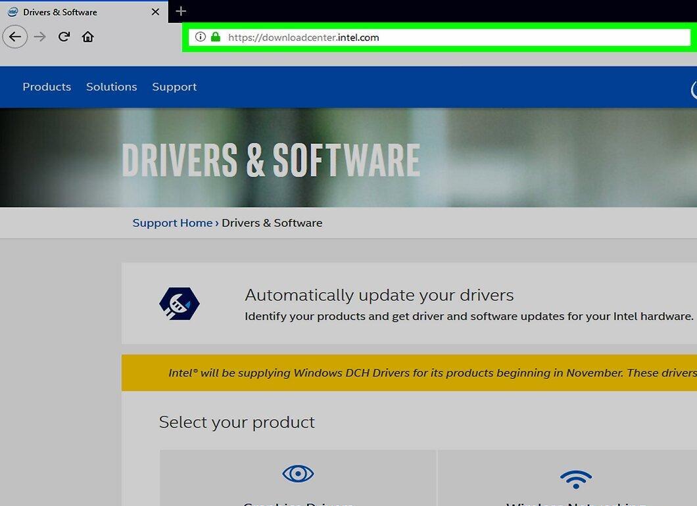This screenshot has width=697, height=506.
Task: Click the driver update assistant hexagon icon
Action: click(179, 304)
